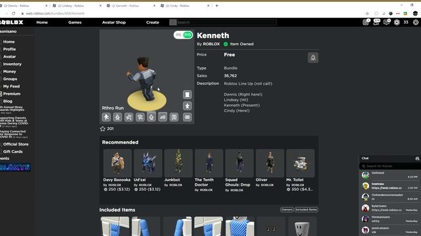
Task: Click the Kenneth (Present!) description line
Action: pyautogui.click(x=241, y=105)
